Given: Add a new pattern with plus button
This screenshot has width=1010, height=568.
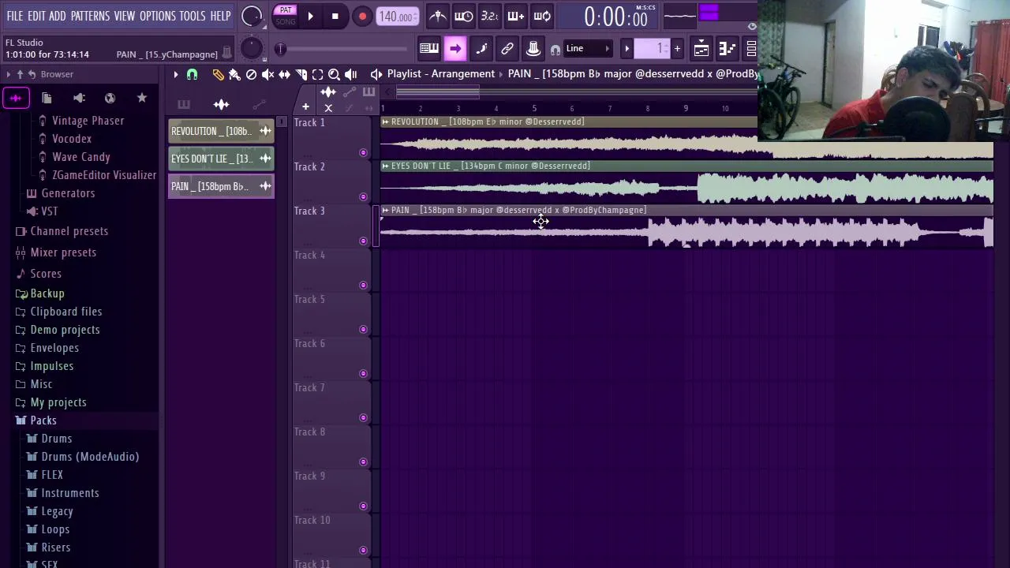Looking at the screenshot, I should click(x=676, y=49).
